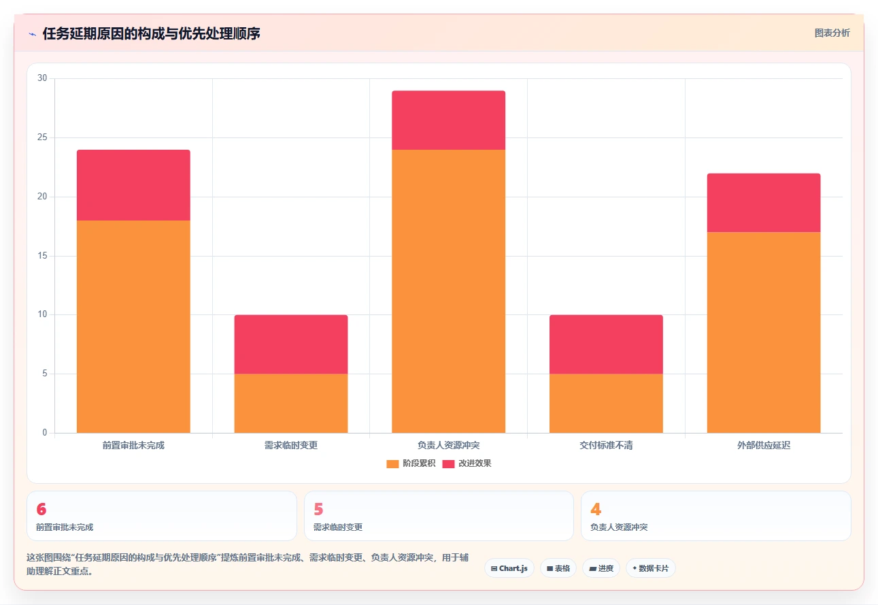Screen dimensions: 878x605
Task: Open the card showing 4 负责人资源冲突
Action: click(716, 516)
